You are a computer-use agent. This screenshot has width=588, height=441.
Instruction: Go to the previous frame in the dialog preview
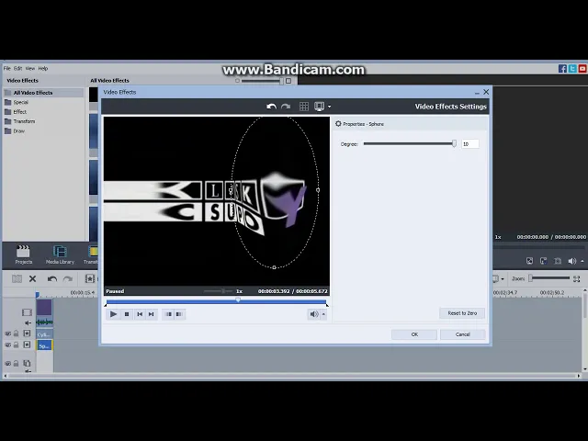pyautogui.click(x=140, y=314)
